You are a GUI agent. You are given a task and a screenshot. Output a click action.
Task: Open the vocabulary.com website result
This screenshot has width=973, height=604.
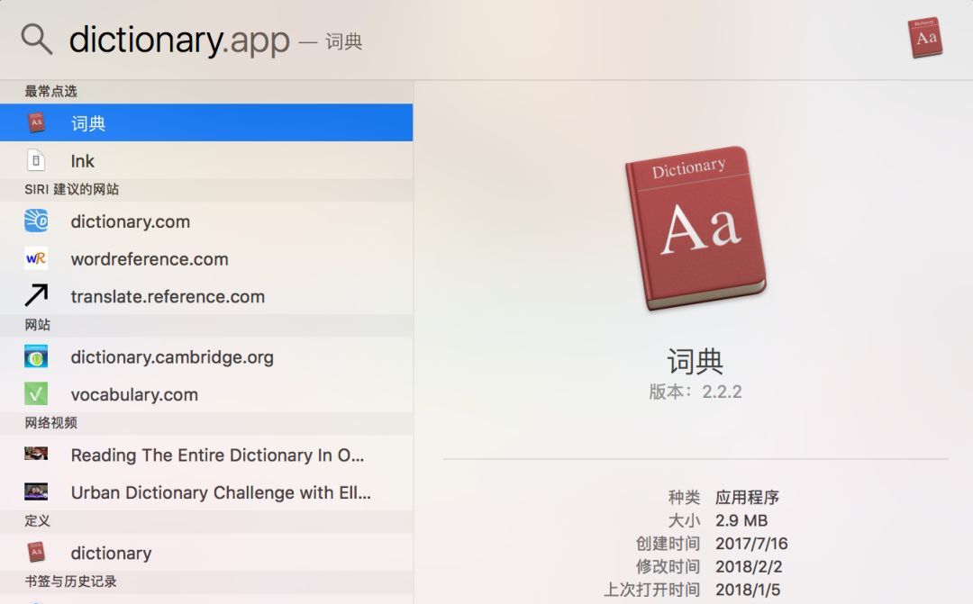(x=134, y=394)
